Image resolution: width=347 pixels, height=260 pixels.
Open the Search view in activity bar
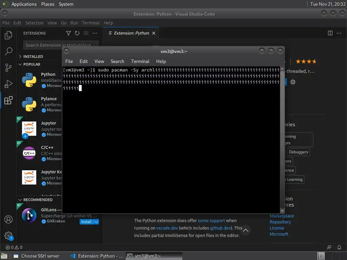8,51
